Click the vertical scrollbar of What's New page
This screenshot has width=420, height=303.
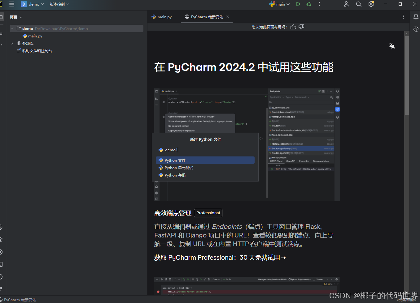click(x=407, y=76)
